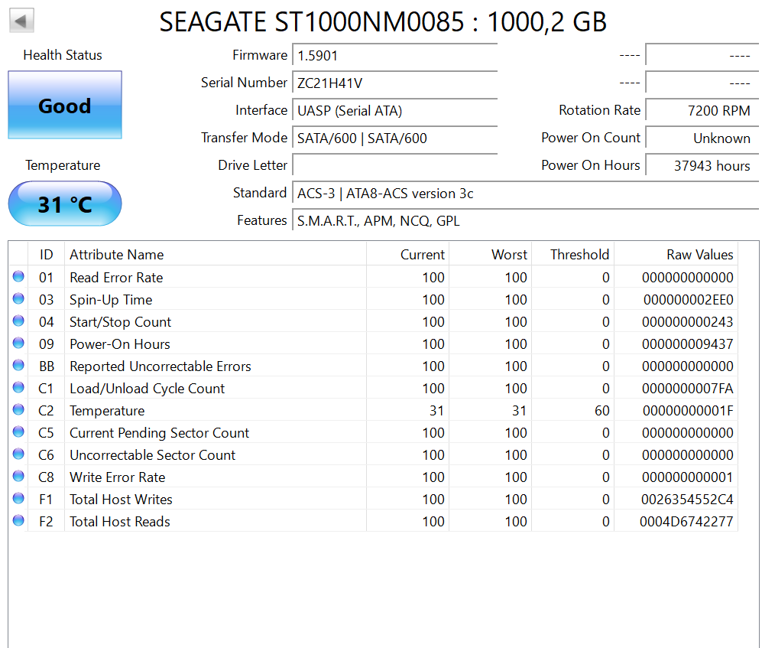Select the Uncorrectable Sector Count attribute name
762x648 pixels.
(x=153, y=455)
